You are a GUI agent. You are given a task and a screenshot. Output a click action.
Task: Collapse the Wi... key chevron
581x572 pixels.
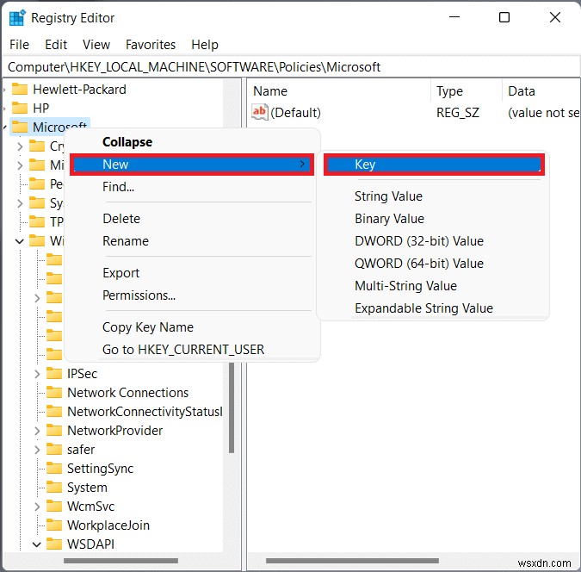[20, 241]
